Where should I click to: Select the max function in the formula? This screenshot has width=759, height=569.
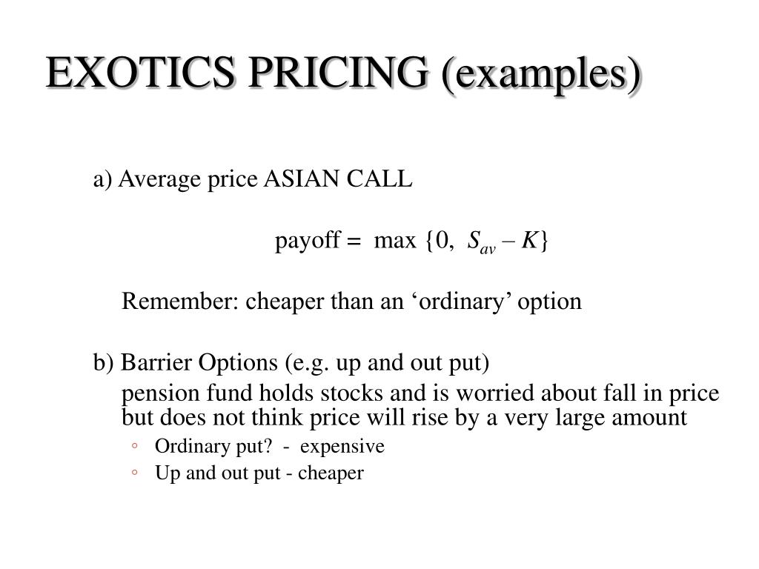(x=395, y=241)
